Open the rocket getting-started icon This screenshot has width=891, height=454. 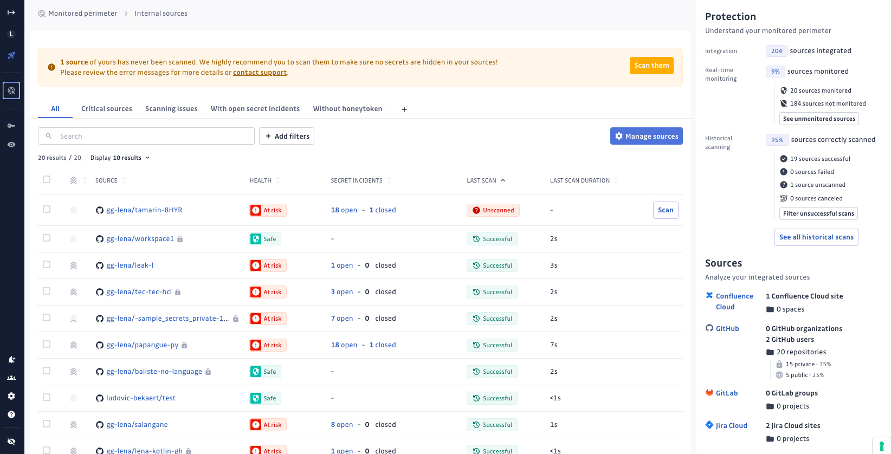click(x=11, y=56)
